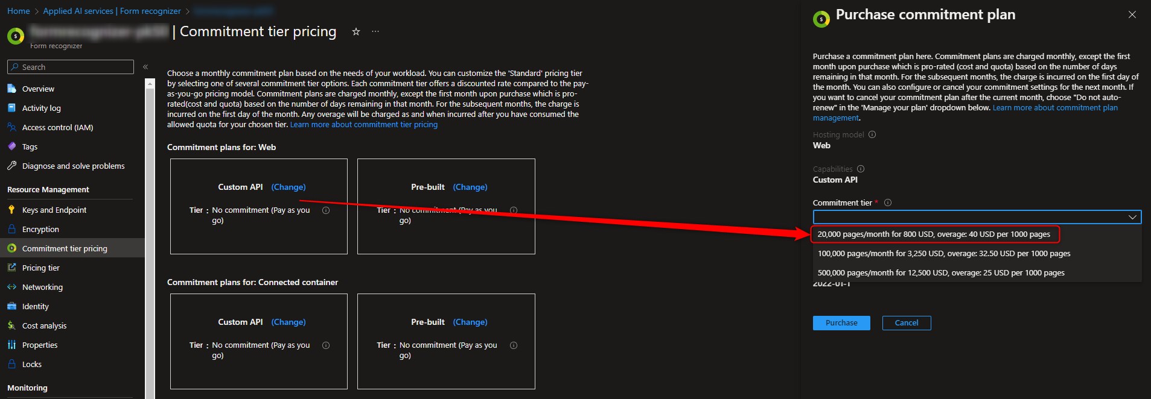This screenshot has height=399, width=1151.
Task: Open the Overview menu item
Action: 38,89
